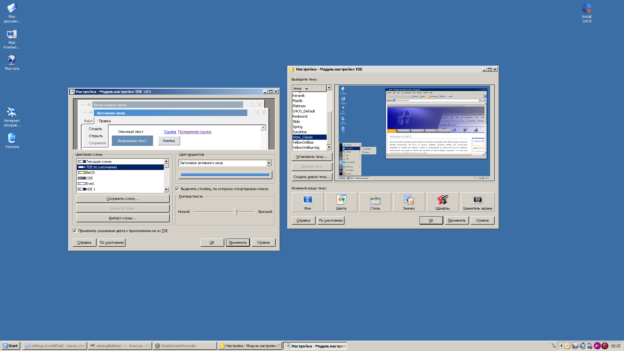Click the contrast slider handle
Image resolution: width=624 pixels, height=351 pixels.
(235, 212)
